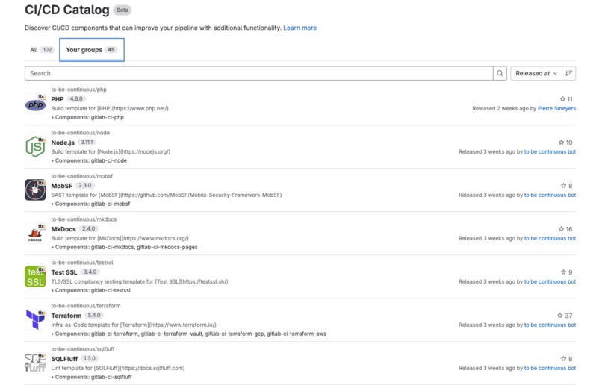Click the to-be-continuous/mkdocs path text

pyautogui.click(x=84, y=219)
